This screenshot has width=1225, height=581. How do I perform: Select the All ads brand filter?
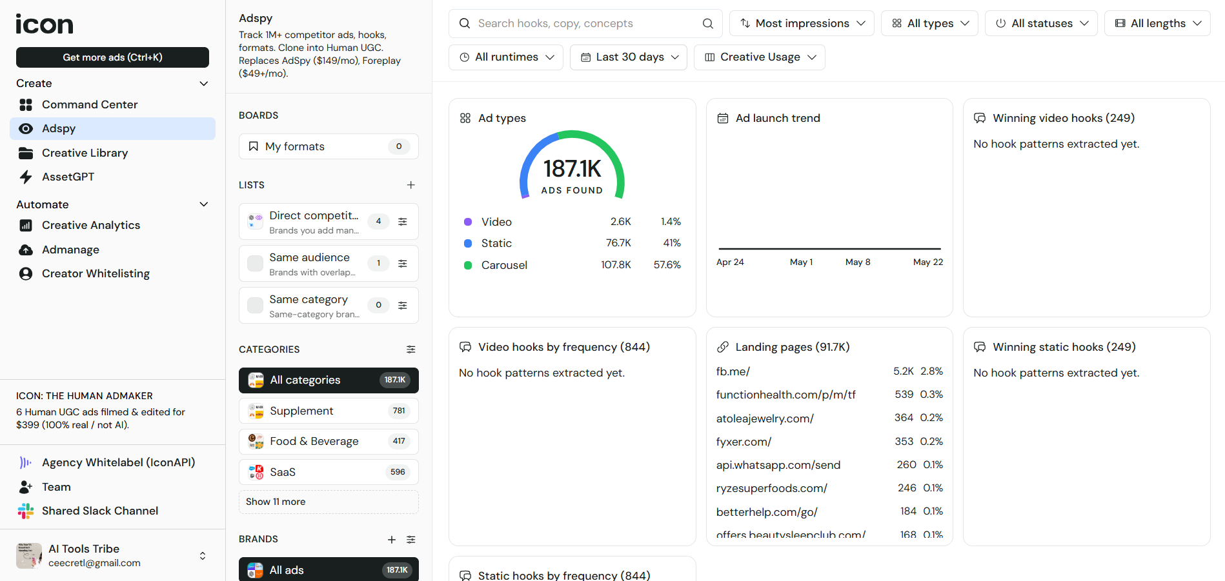coord(329,570)
